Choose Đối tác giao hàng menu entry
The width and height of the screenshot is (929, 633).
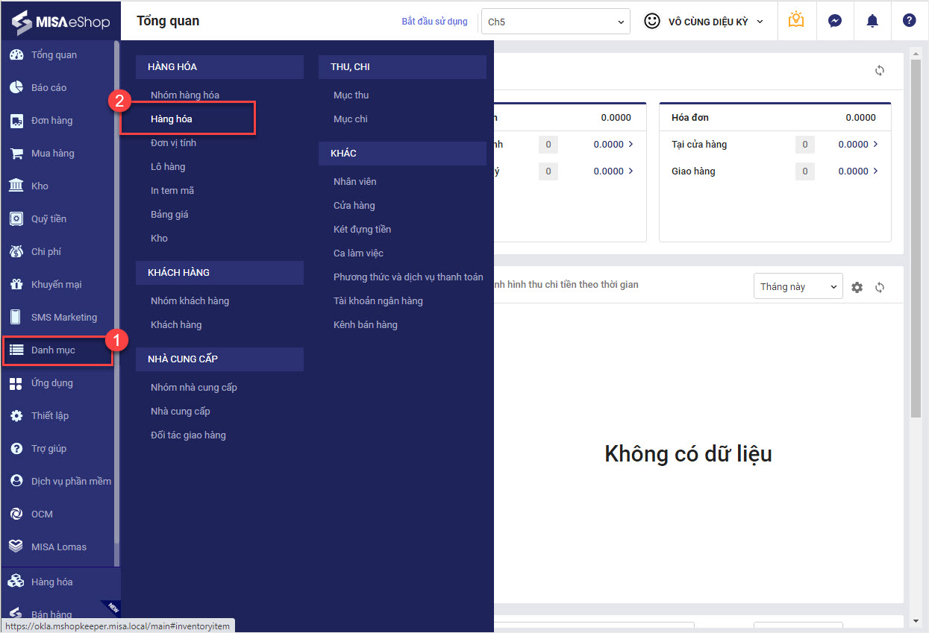click(188, 435)
